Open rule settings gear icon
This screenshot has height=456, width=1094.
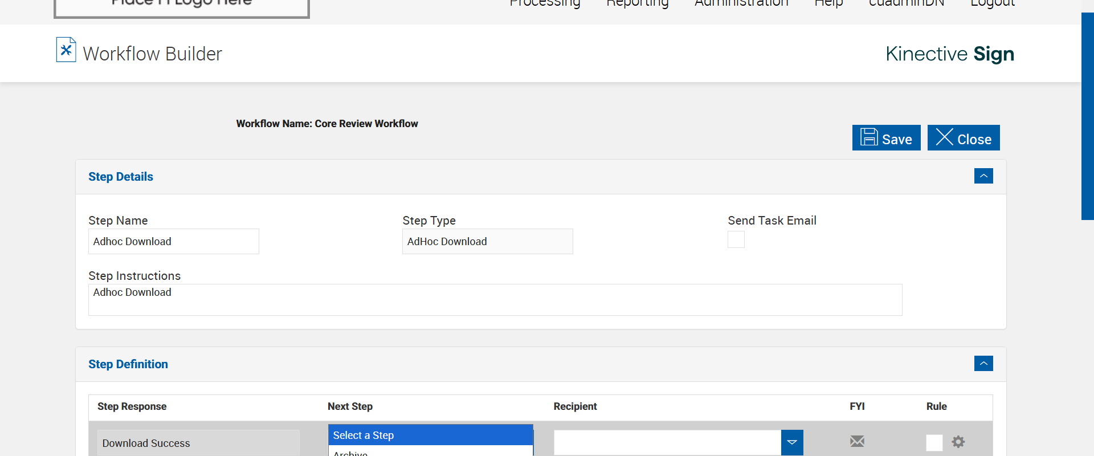pos(958,442)
